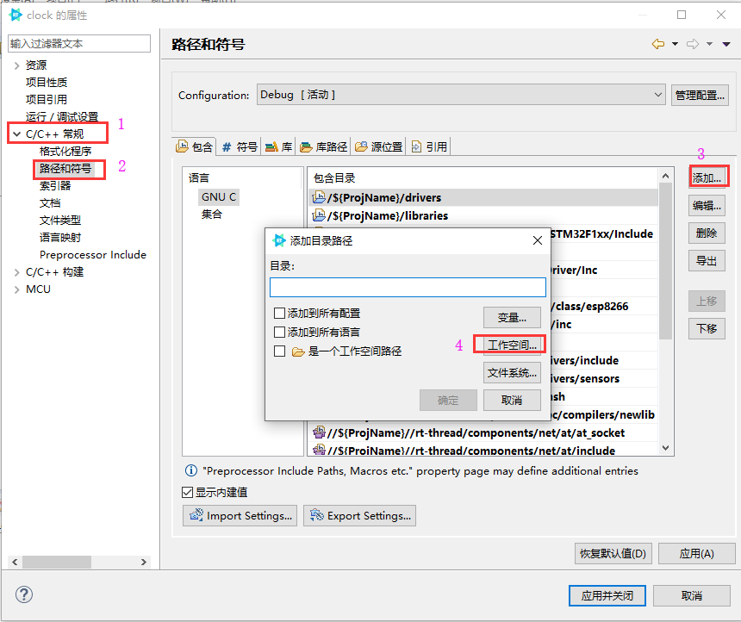741x622 pixels.
Task: Switch to the 库路径 tab
Action: [324, 147]
